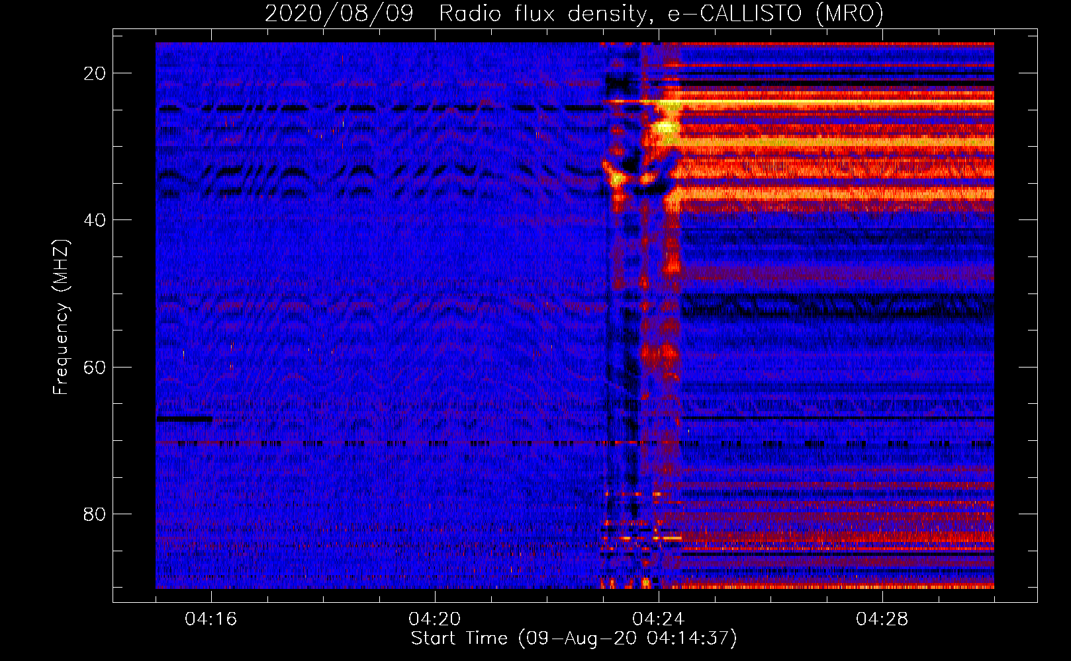Click the '40' frequency tick label
This screenshot has height=661, width=1071.
(x=95, y=220)
